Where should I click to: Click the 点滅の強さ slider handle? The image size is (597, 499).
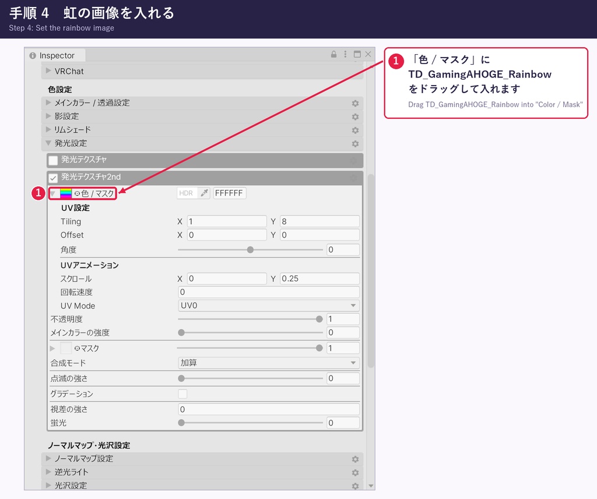pyautogui.click(x=181, y=378)
